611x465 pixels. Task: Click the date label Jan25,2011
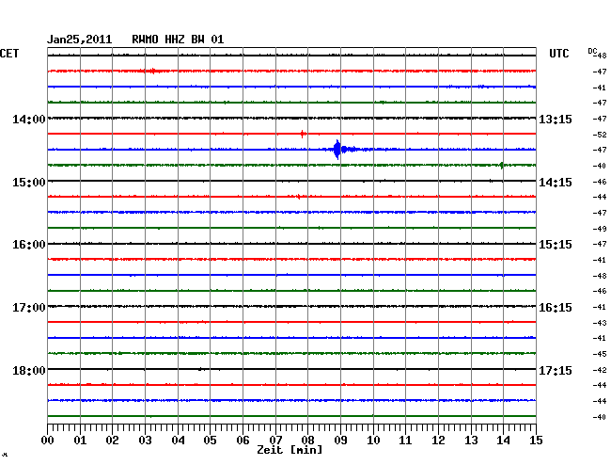click(x=80, y=40)
